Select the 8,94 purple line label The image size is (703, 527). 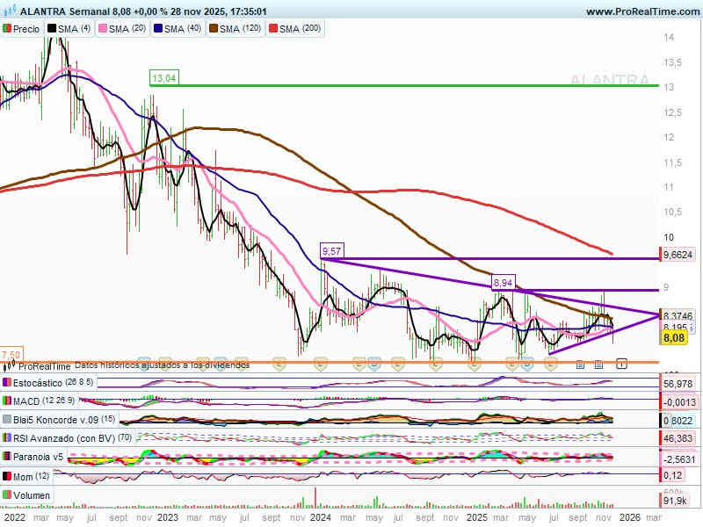click(503, 282)
